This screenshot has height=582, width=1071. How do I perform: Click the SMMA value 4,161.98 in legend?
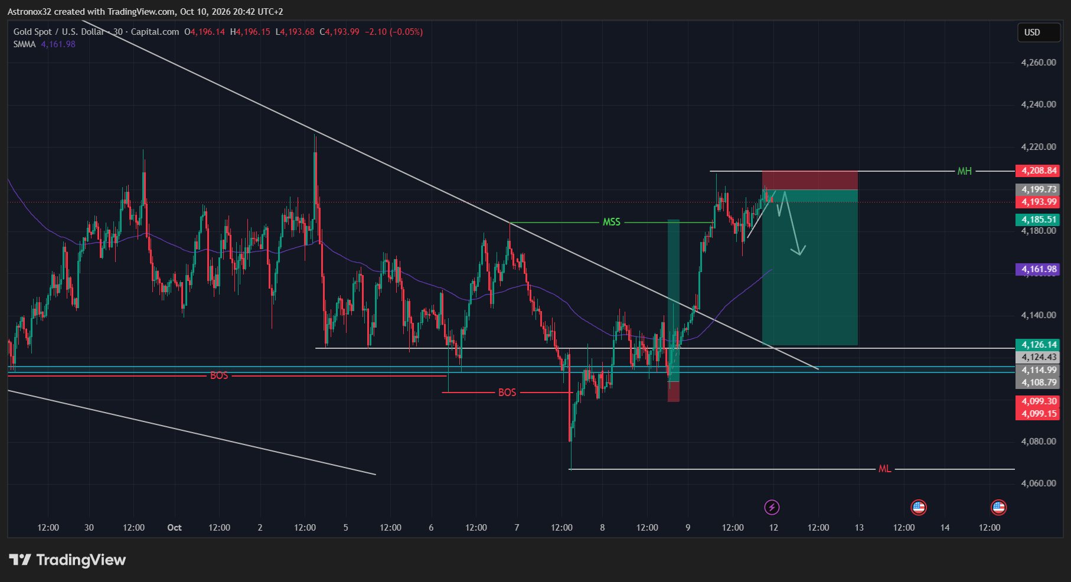tap(58, 44)
